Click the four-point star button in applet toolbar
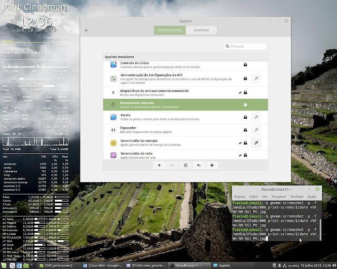 212,165
